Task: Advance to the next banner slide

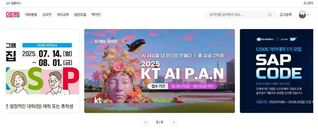Action: [174, 122]
